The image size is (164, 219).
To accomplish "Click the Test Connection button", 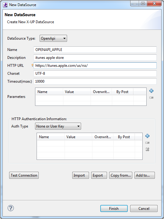I will click(x=24, y=175).
